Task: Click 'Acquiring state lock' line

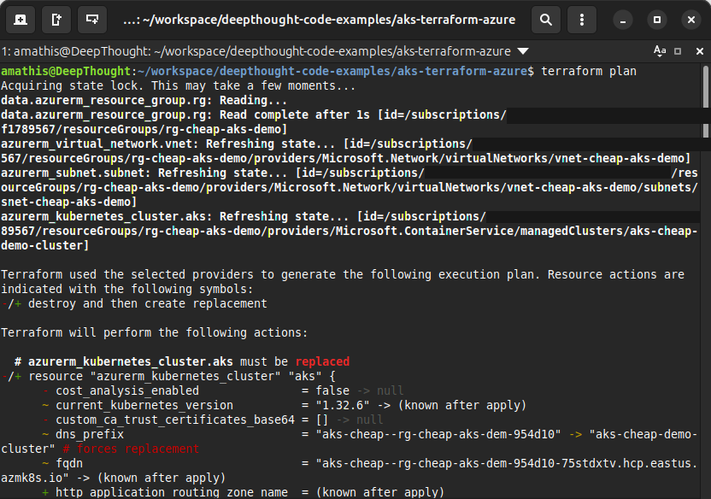Action: point(179,85)
